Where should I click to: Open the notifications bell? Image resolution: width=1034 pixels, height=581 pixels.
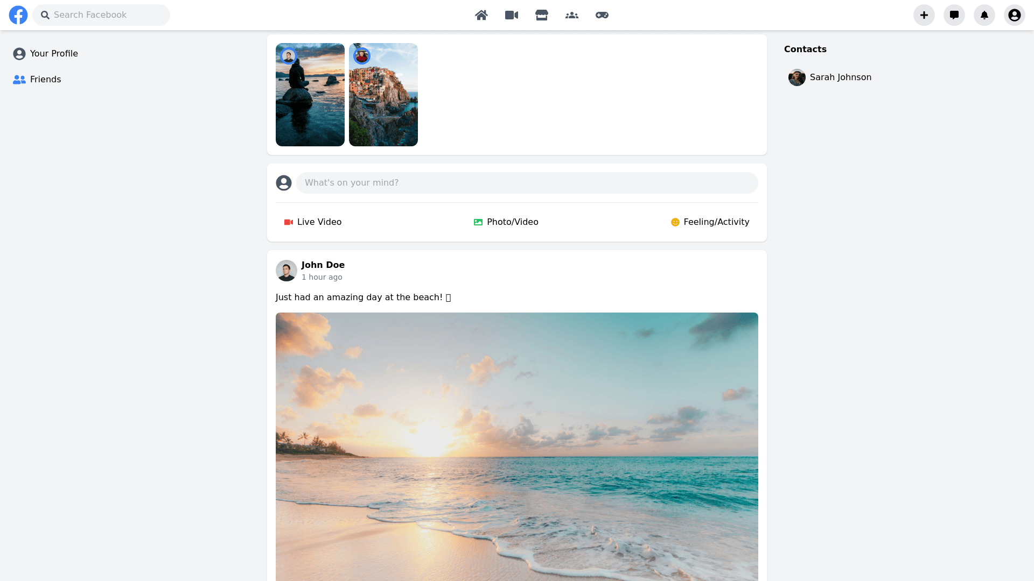point(984,15)
